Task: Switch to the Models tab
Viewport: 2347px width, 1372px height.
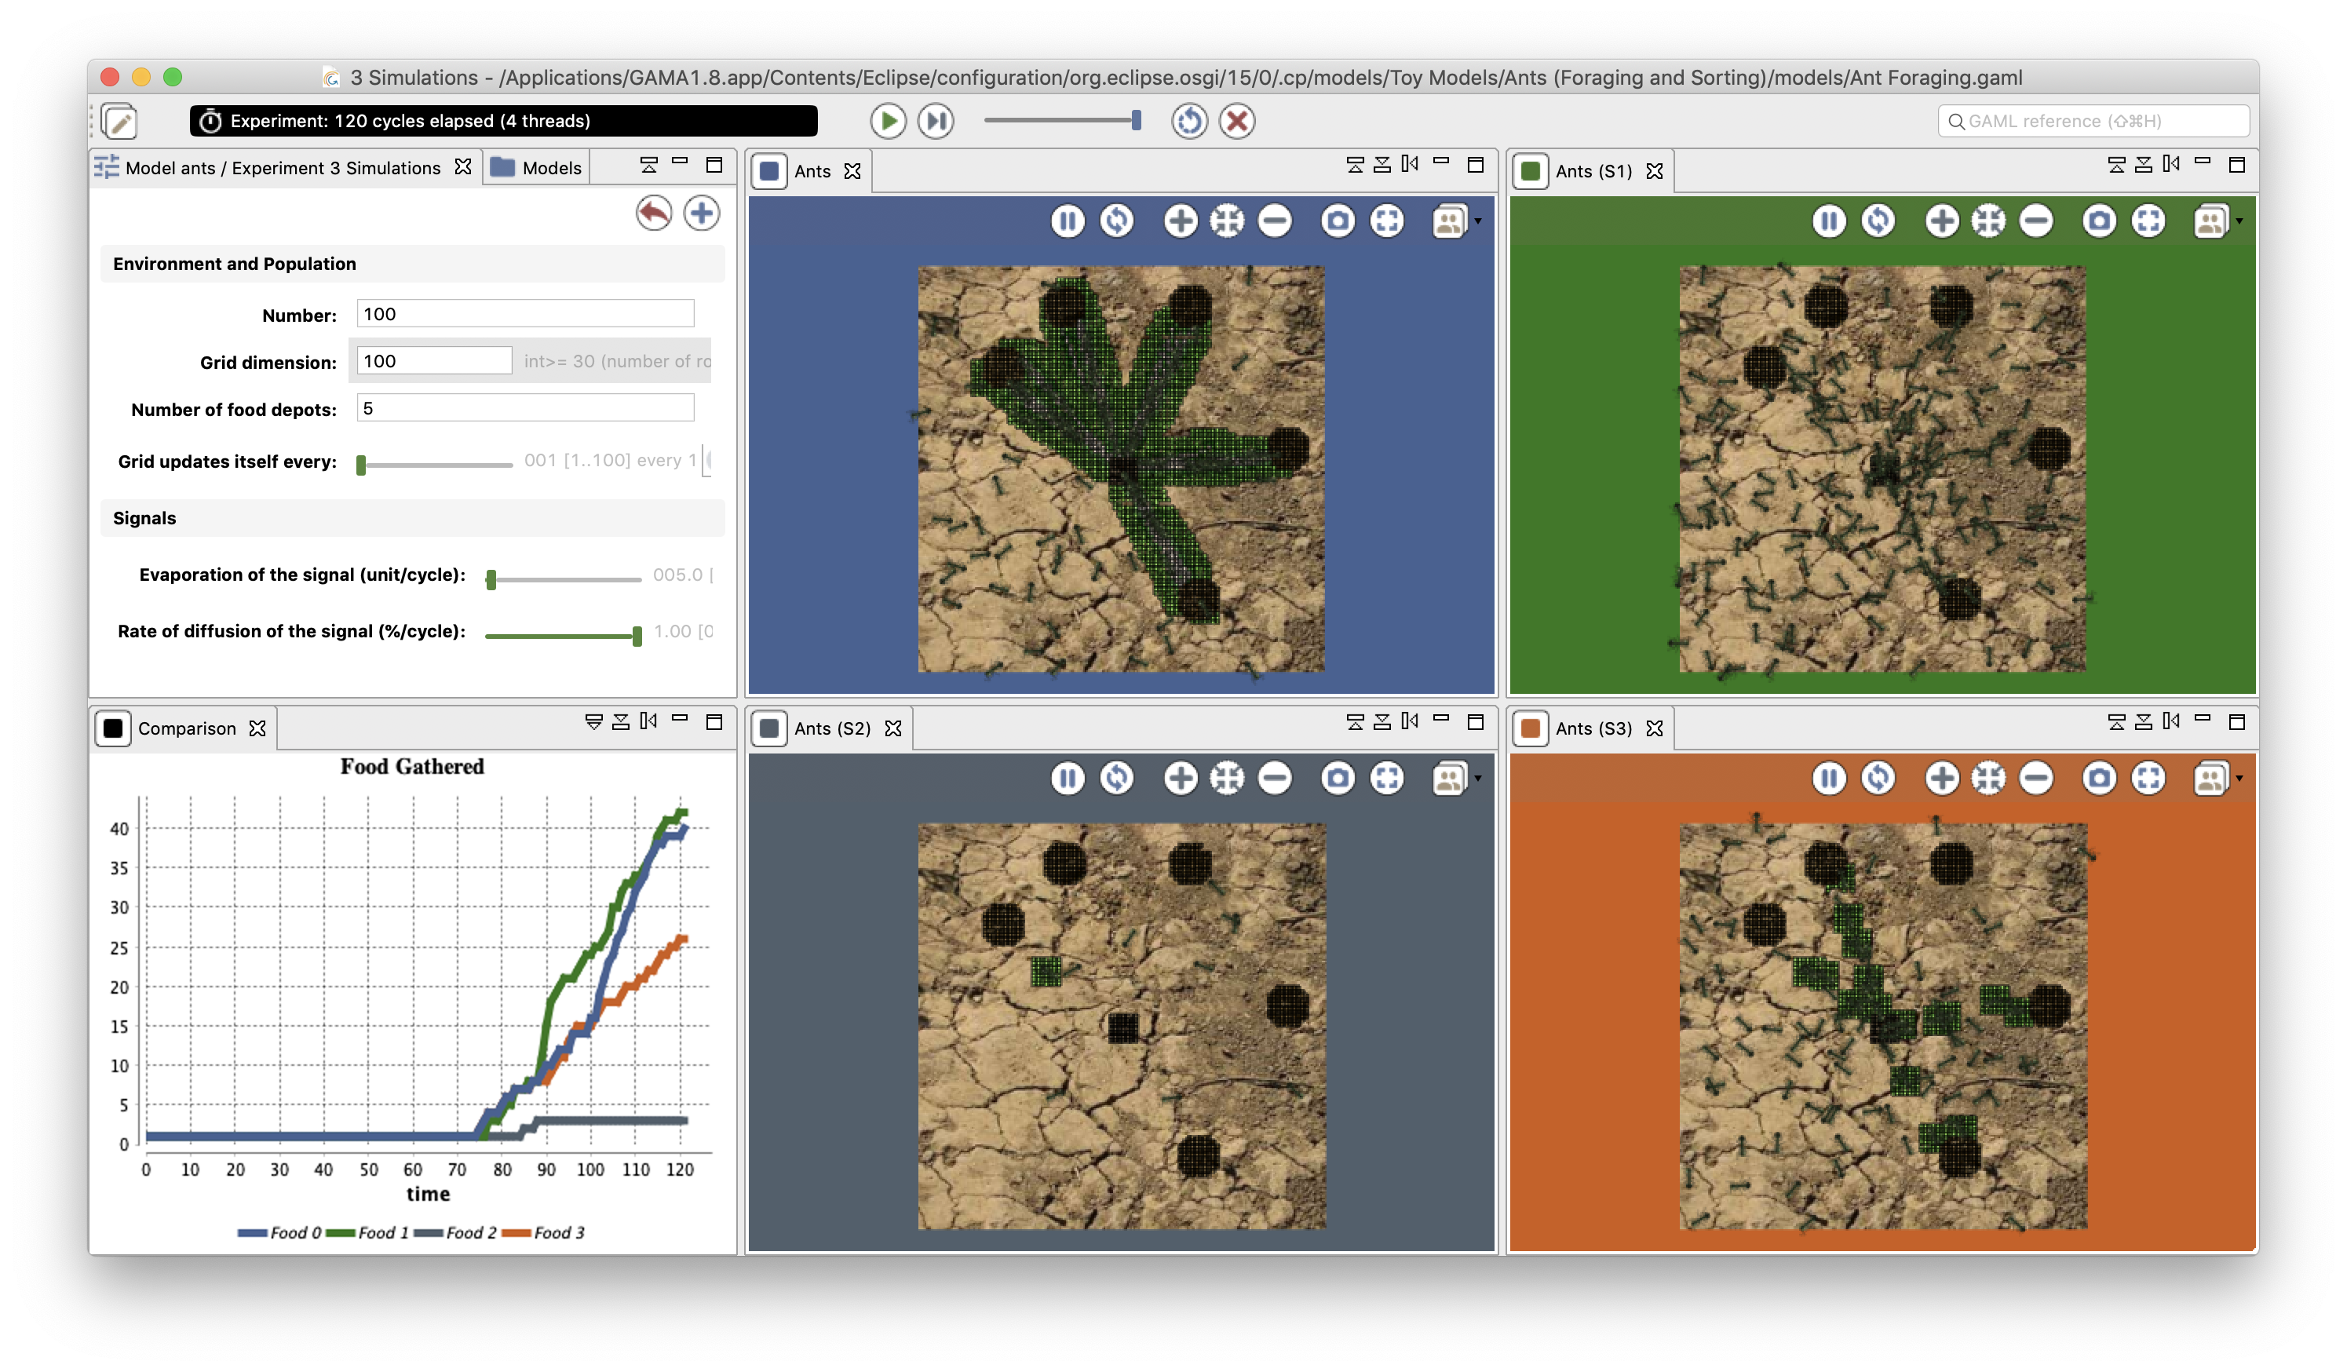Action: click(x=536, y=168)
